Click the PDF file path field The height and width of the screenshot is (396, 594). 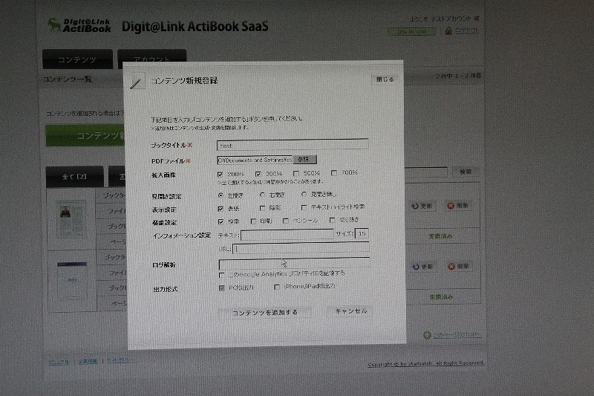255,160
